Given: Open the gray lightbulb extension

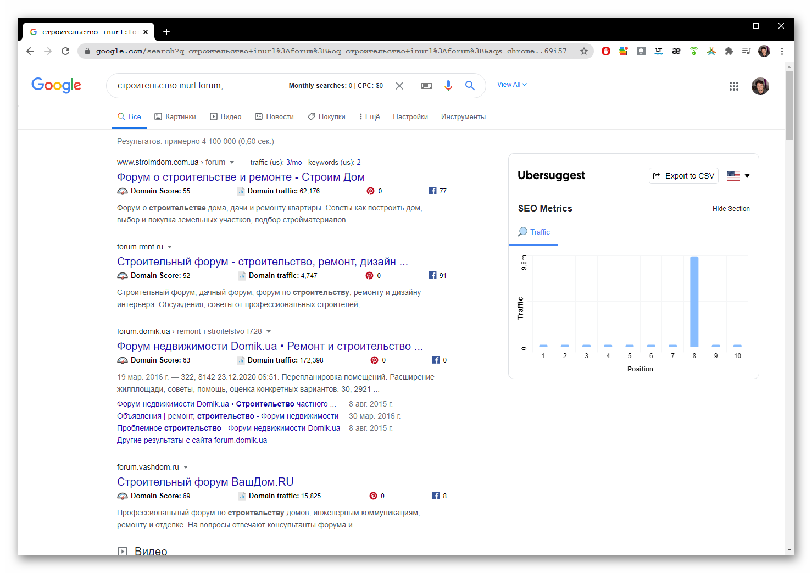Looking at the screenshot, I should 641,51.
